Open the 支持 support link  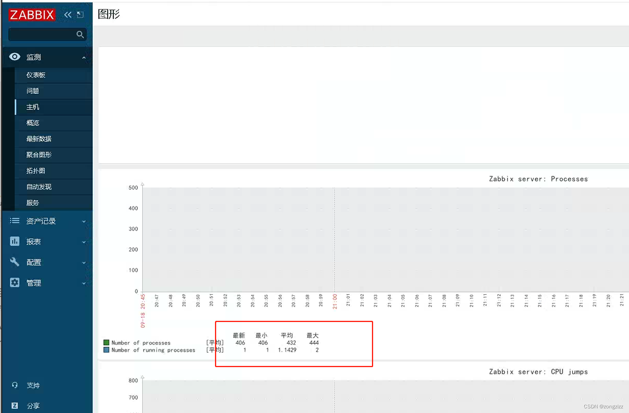(x=33, y=385)
